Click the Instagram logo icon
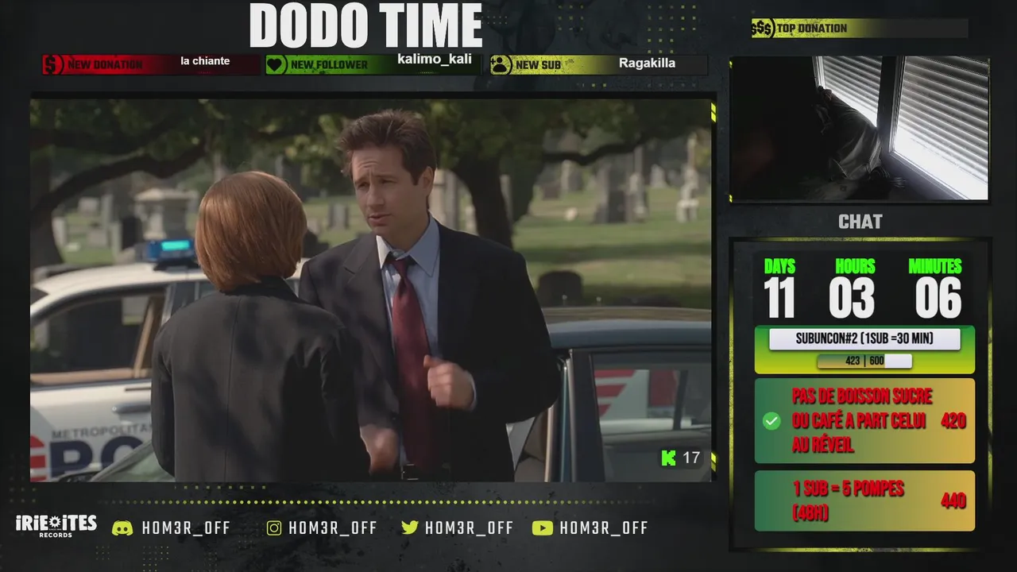 click(274, 528)
